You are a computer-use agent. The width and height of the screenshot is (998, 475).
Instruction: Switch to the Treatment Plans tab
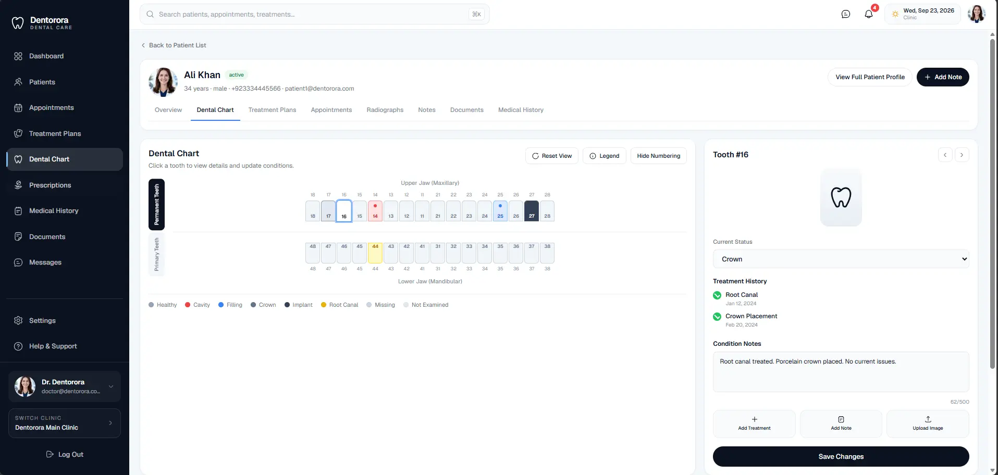[272, 110]
